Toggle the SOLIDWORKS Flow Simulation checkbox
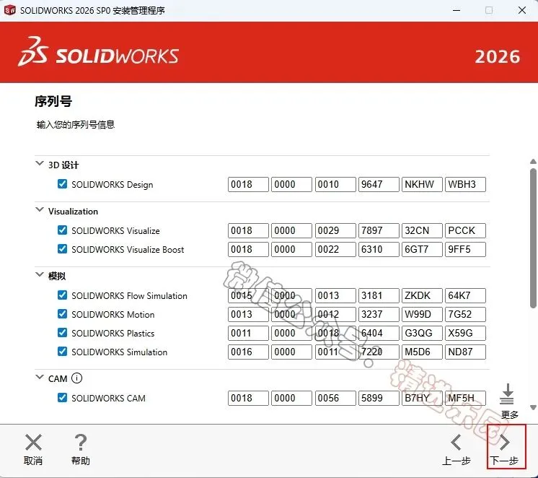538x478 pixels. click(x=63, y=295)
